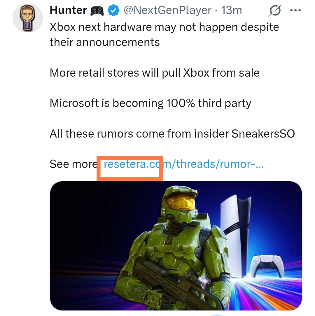This screenshot has width=315, height=316.
Task: Click the 'Xbox next hardware may not happen' line
Action: coord(164,27)
